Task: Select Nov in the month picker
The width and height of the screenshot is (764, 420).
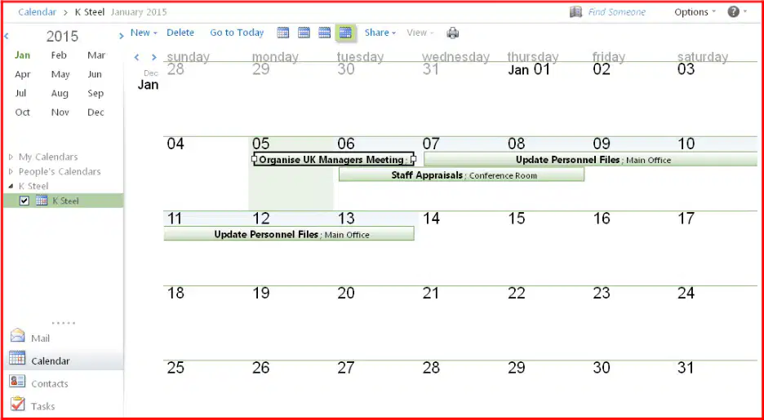Action: [60, 112]
